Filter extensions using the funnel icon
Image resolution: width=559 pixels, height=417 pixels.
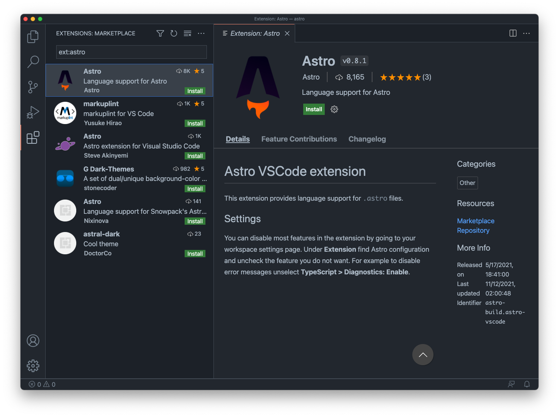(160, 34)
